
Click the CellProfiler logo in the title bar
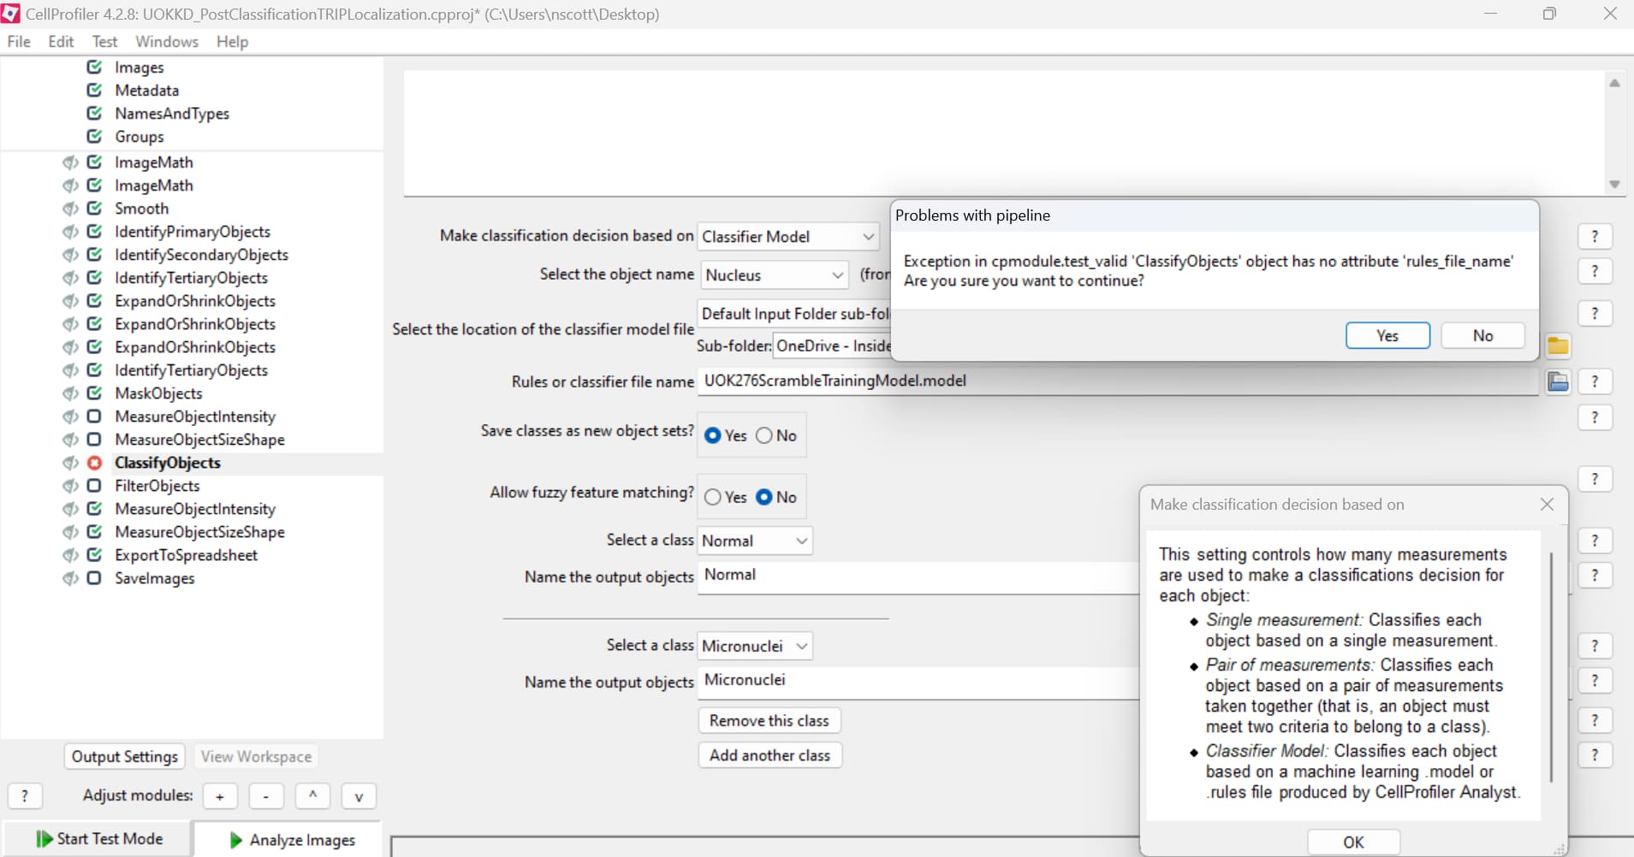tap(11, 13)
